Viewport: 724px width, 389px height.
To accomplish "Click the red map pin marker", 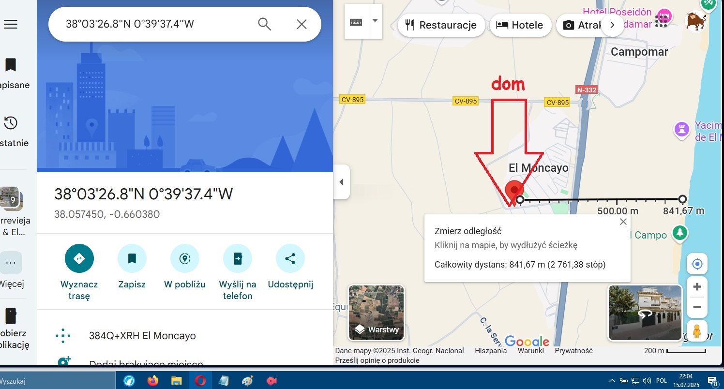I will [513, 192].
